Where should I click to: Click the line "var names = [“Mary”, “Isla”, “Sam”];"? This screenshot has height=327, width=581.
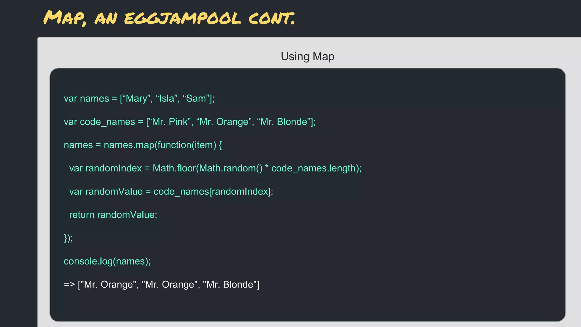[x=139, y=98]
